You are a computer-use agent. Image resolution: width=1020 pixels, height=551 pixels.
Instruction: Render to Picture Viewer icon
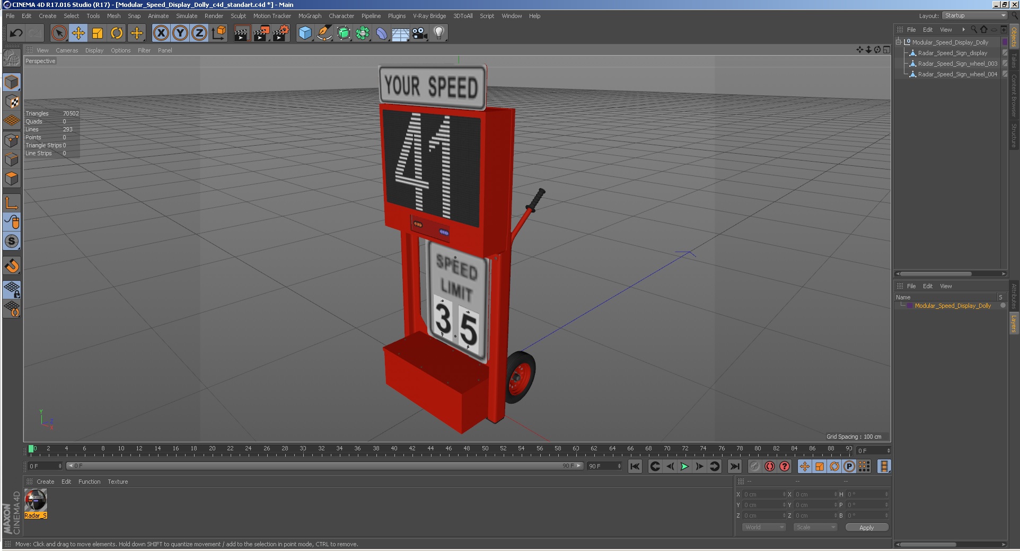click(261, 33)
